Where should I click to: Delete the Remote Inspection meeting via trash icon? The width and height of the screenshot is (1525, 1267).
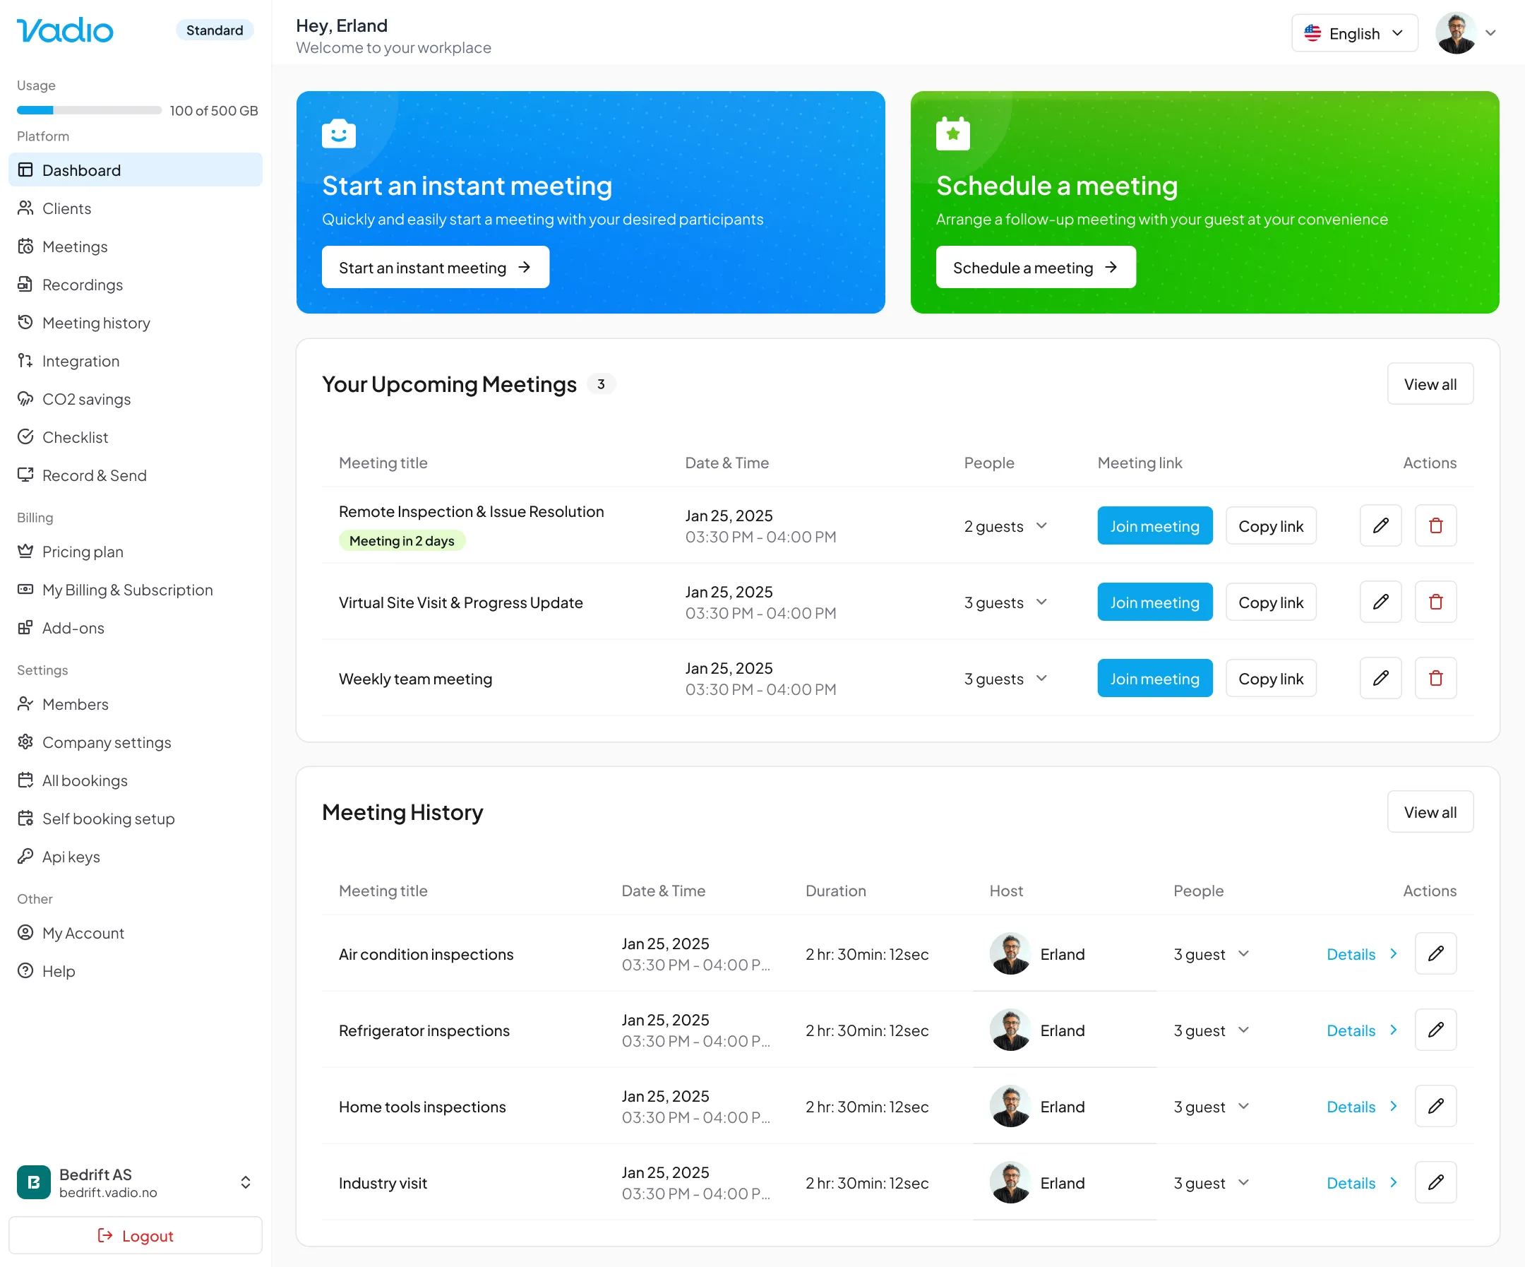(x=1435, y=525)
